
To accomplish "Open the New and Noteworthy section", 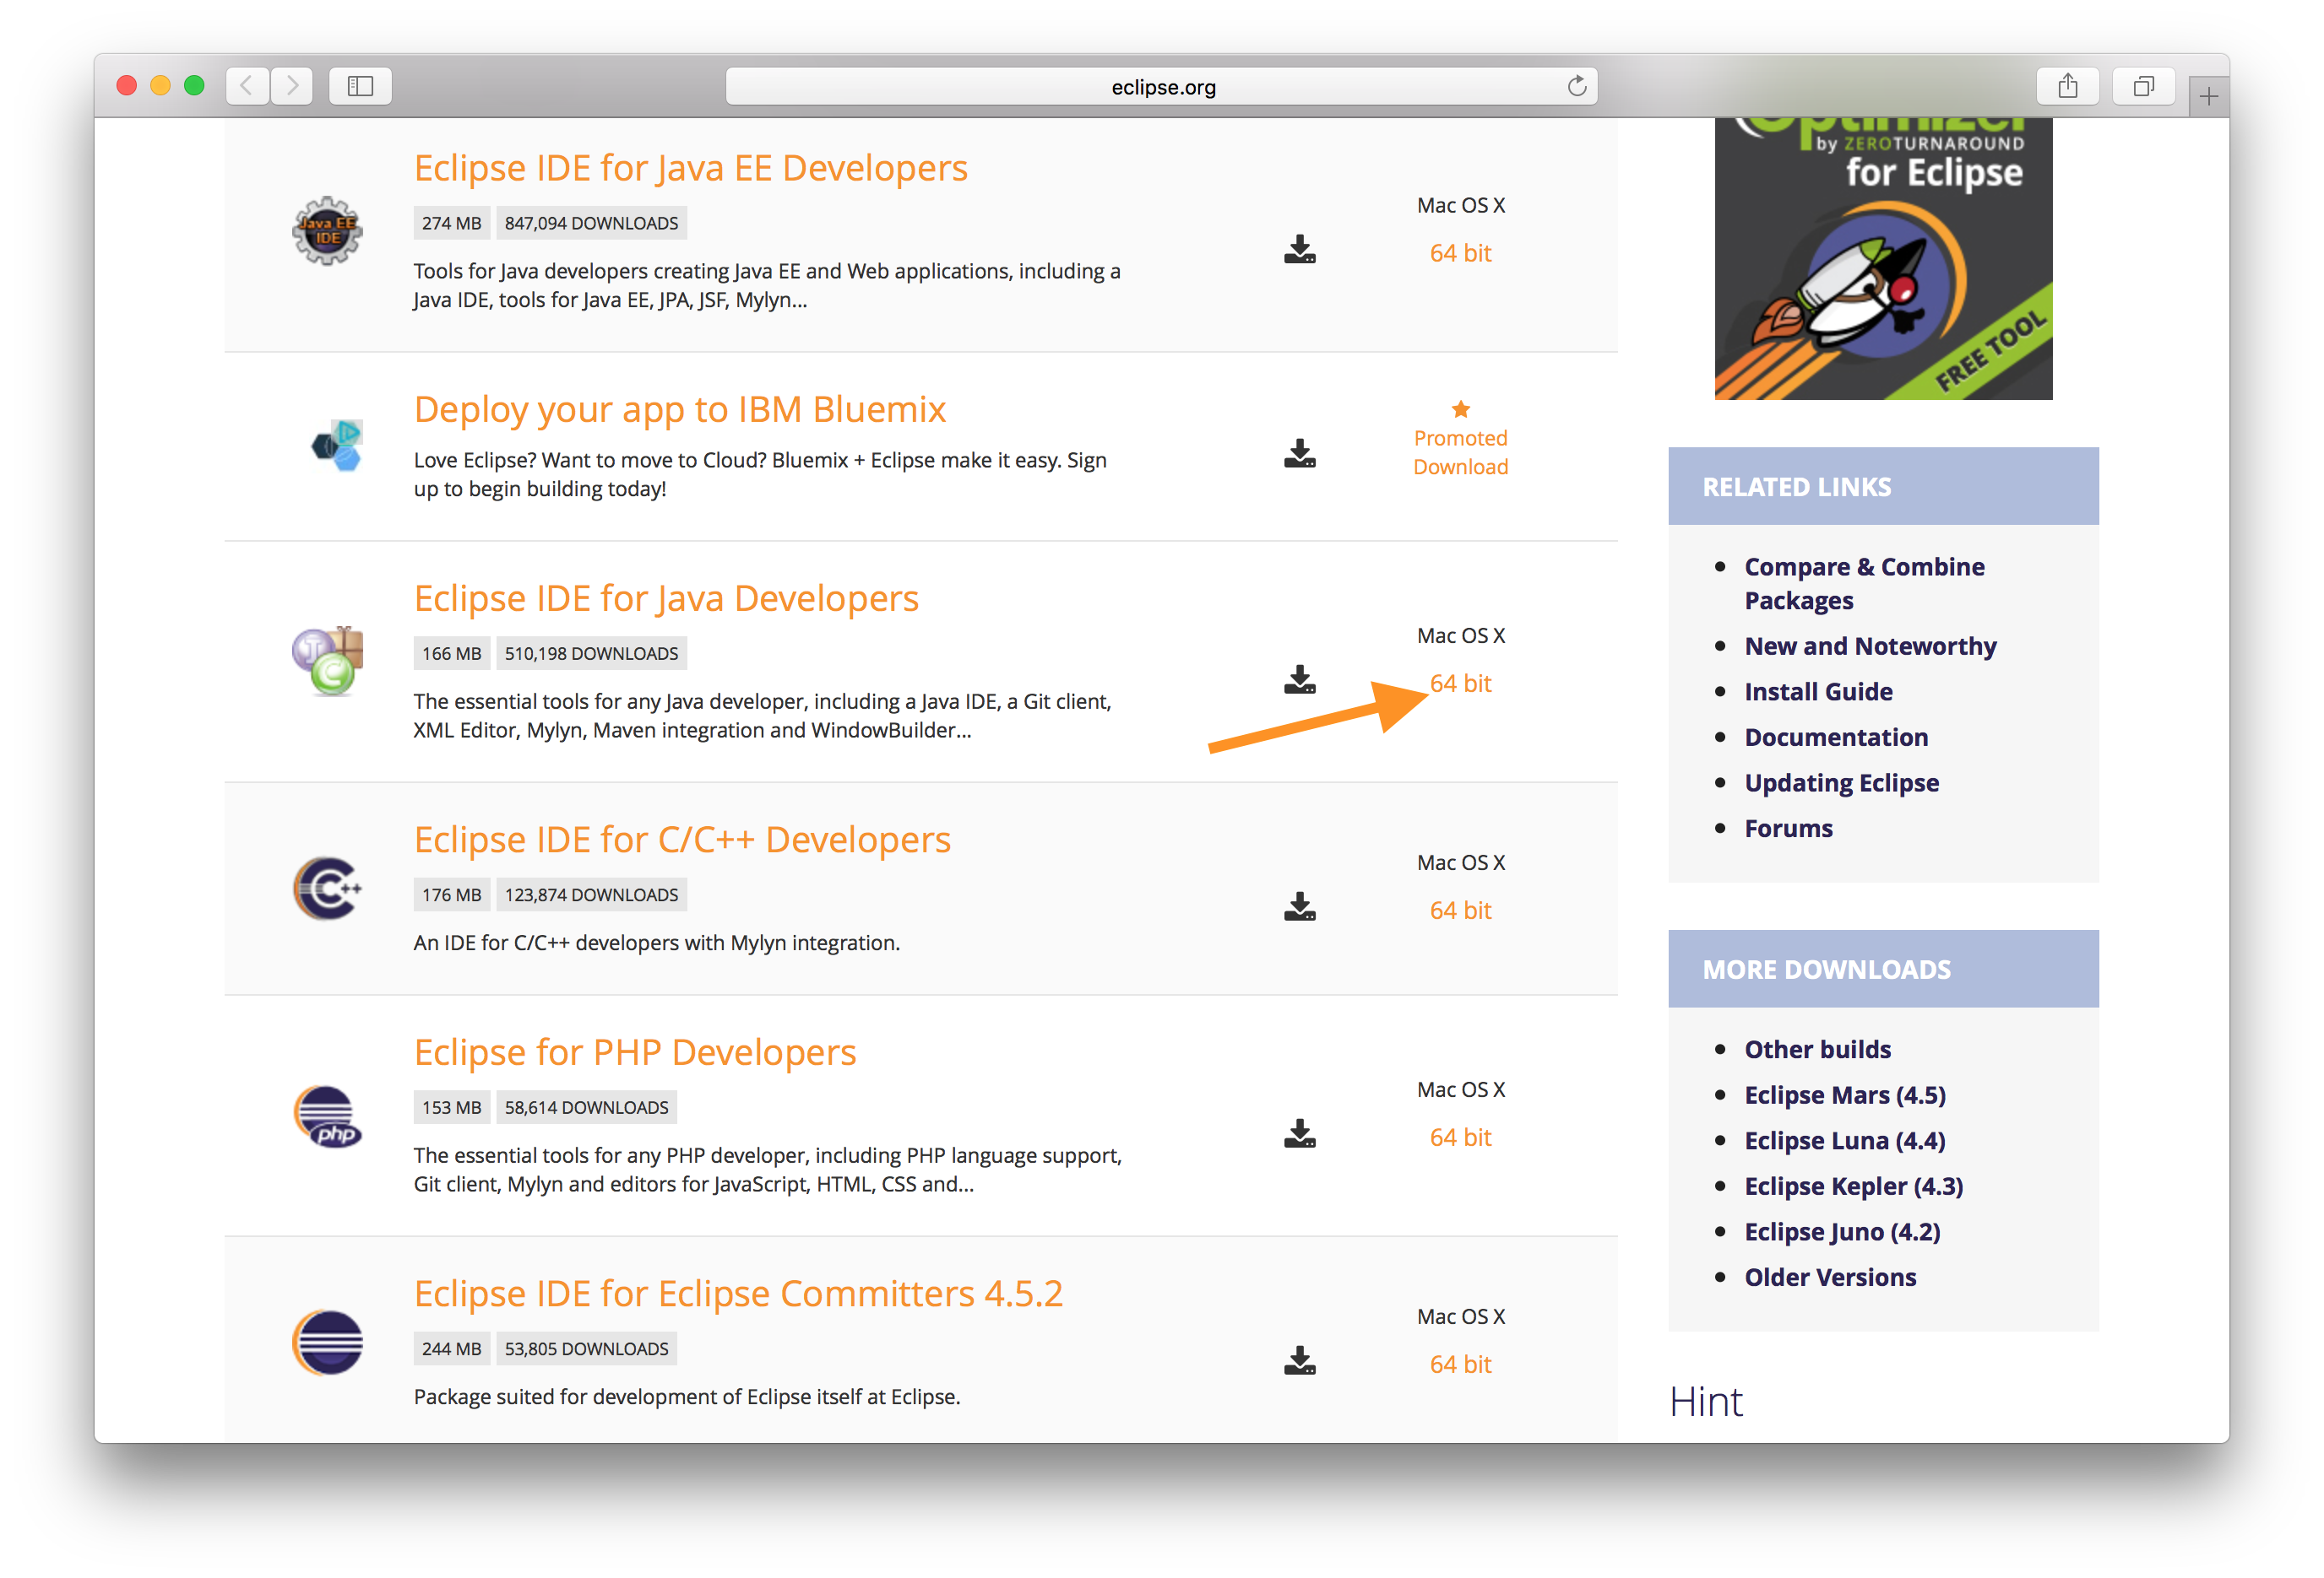I will pyautogui.click(x=1873, y=646).
